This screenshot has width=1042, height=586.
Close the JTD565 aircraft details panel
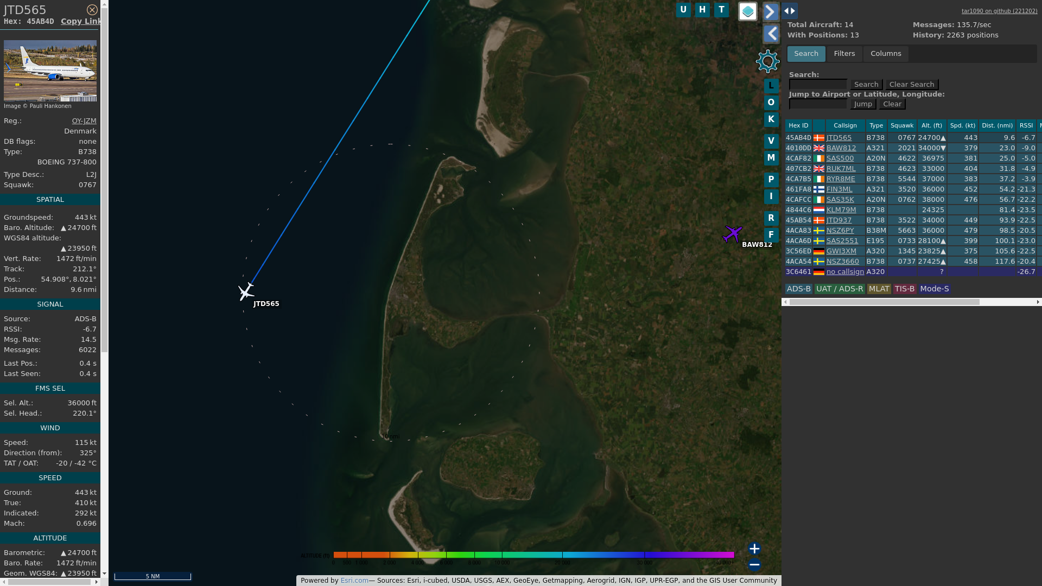point(92,10)
